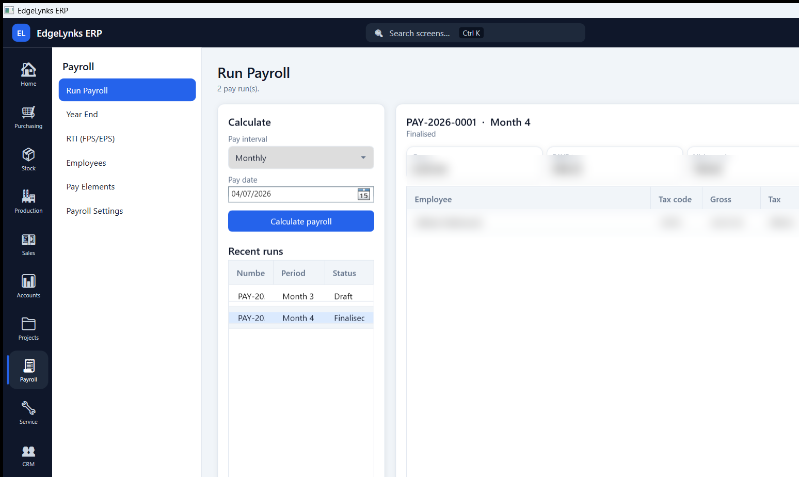Viewport: 799px width, 477px height.
Task: Click the PAY-2026-0001 run heading
Action: pyautogui.click(x=468, y=122)
